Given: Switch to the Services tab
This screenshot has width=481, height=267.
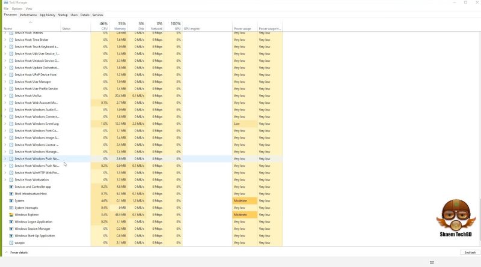Looking at the screenshot, I should point(97,15).
